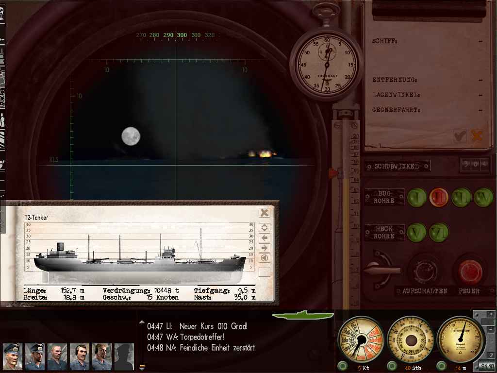Select the empty silhouette crew slot
Screen dimensions: 497x373
tap(124, 356)
